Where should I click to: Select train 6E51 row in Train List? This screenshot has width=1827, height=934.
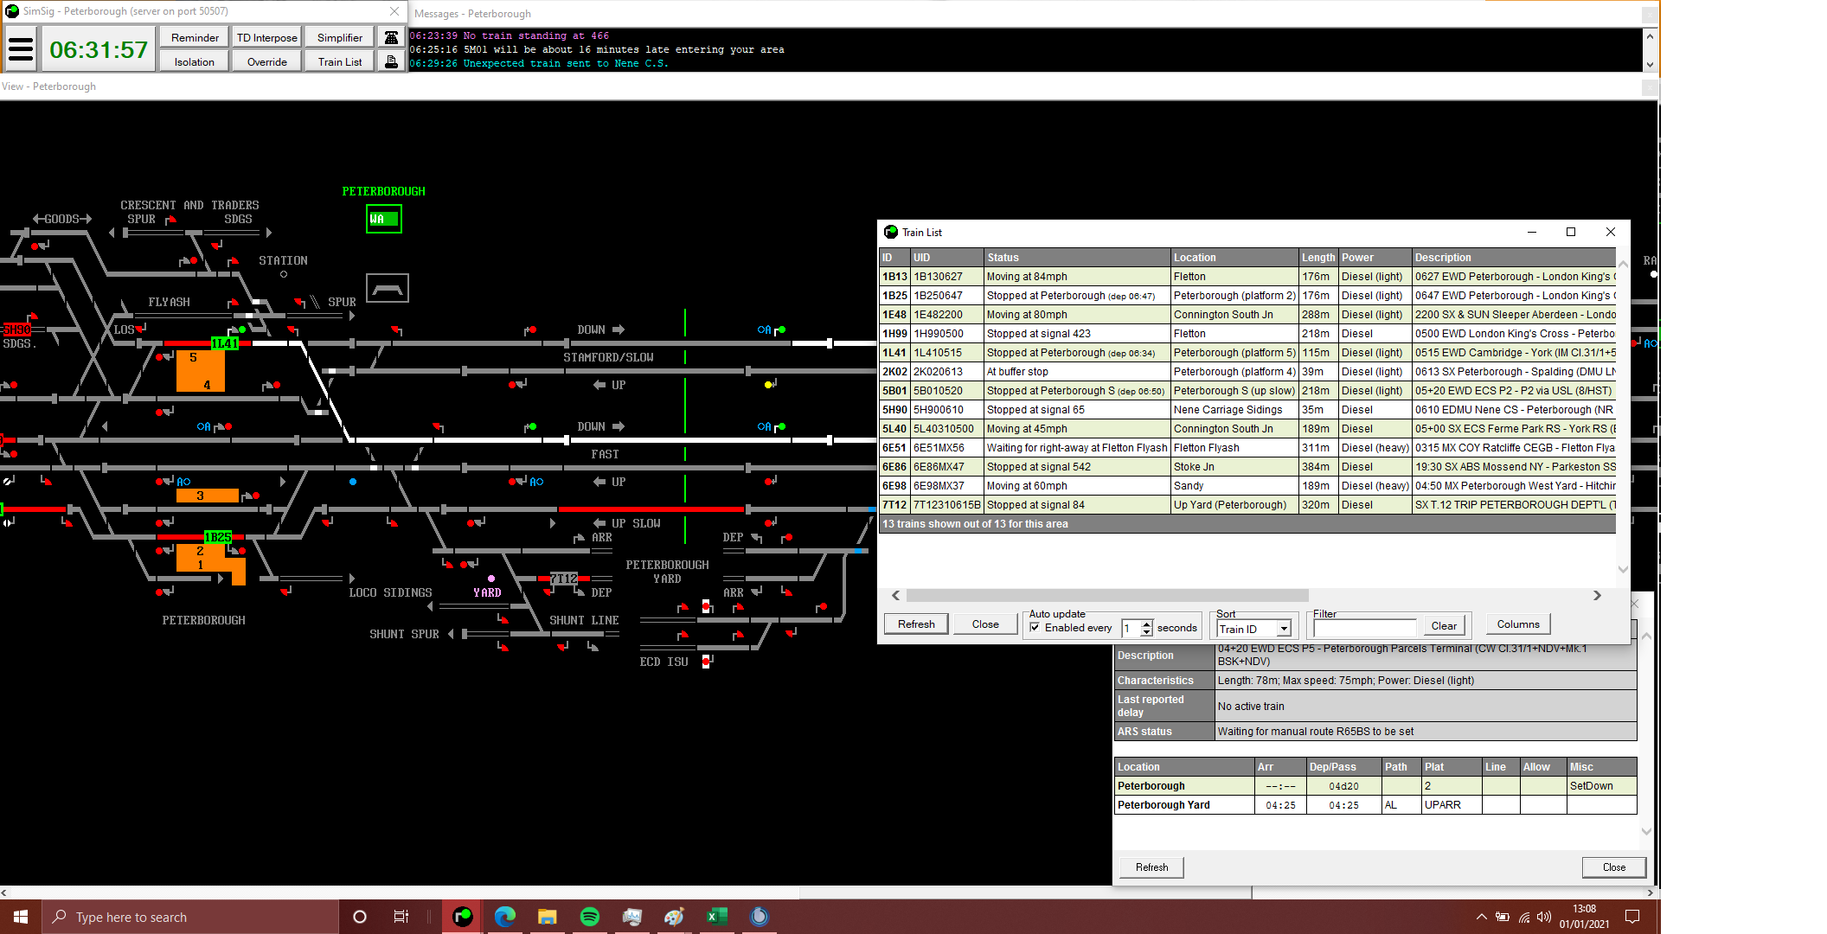[1247, 448]
